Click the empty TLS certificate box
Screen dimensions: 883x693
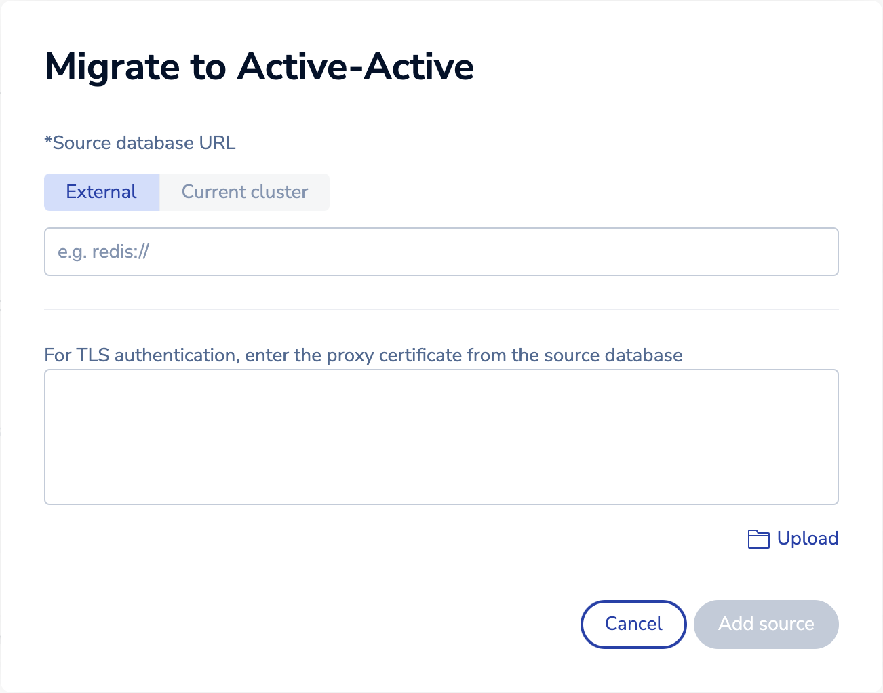[x=441, y=437]
